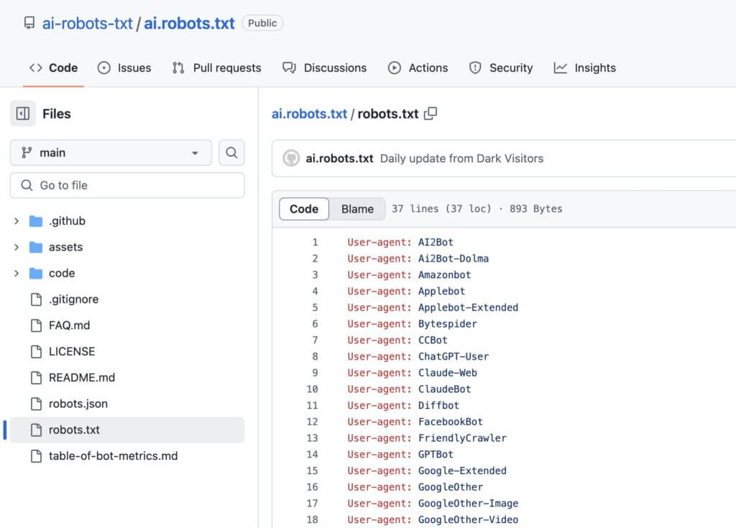Open the Discussions tab
Image resolution: width=736 pixels, height=528 pixels.
point(324,68)
